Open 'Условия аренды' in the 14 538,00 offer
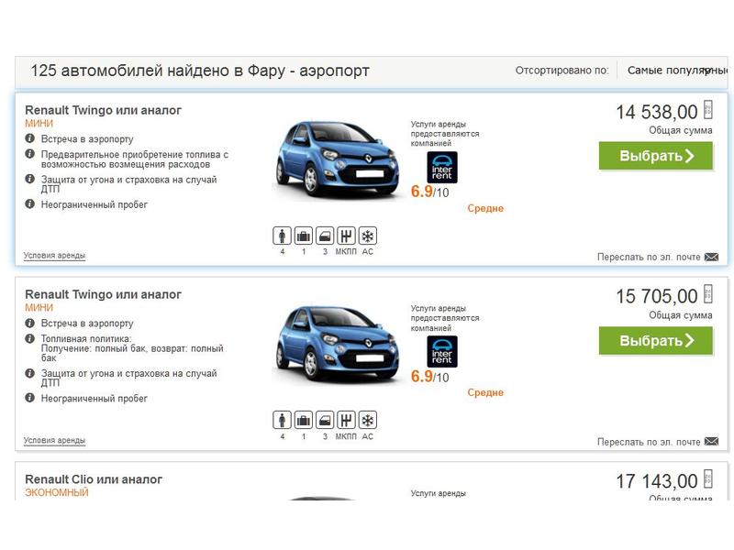The width and height of the screenshot is (734, 550). [54, 256]
